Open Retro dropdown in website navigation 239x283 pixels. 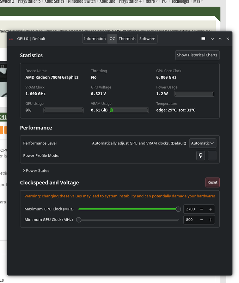pyautogui.click(x=152, y=2)
